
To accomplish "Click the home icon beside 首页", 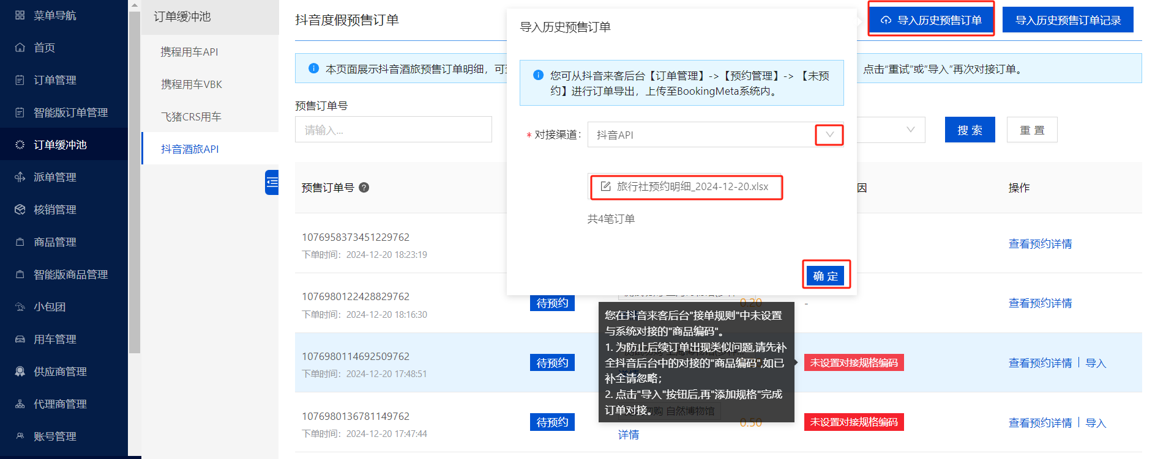I will pos(20,48).
